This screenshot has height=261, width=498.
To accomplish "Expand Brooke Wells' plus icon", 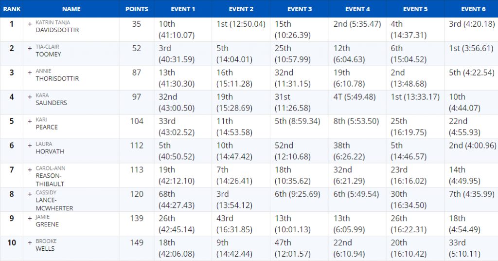I will click(30, 243).
